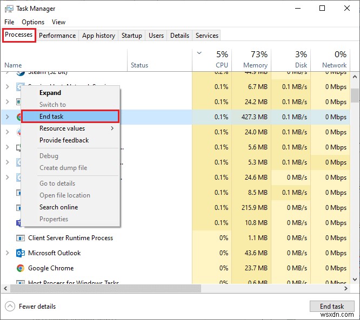The width and height of the screenshot is (360, 320).
Task: Click the Fewer details link
Action: click(37, 307)
